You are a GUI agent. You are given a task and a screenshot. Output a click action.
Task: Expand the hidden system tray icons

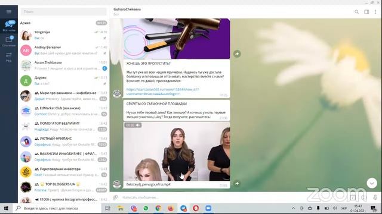point(293,209)
